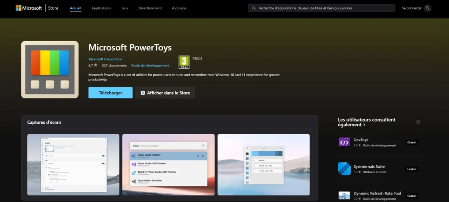Click Gratuit button for Sysinternals Suite
This screenshot has width=449, height=202.
(412, 169)
